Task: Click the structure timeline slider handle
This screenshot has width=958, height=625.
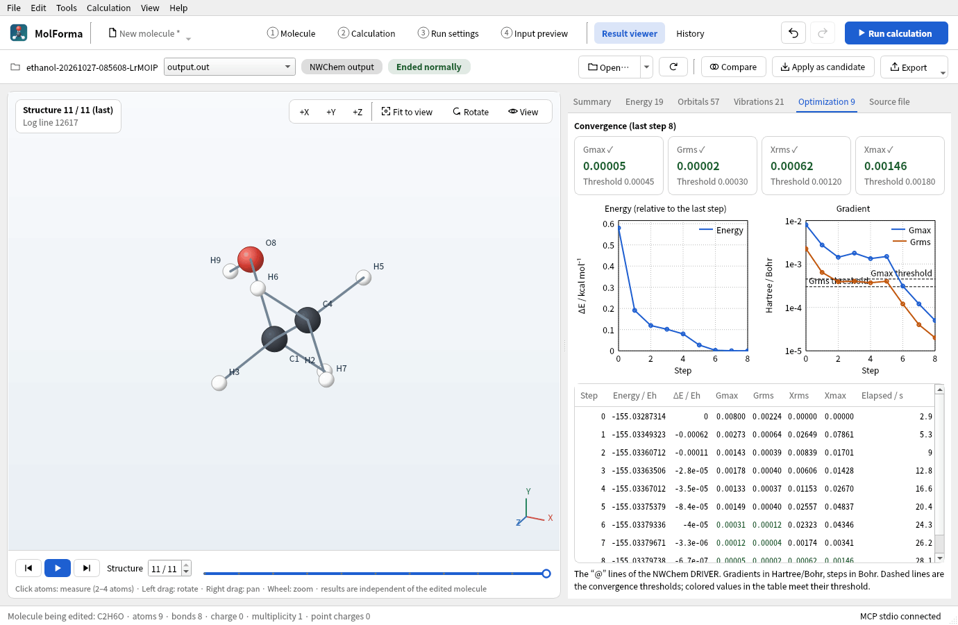Action: (546, 574)
